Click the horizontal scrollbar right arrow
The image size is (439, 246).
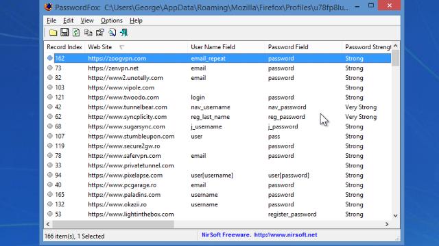click(x=387, y=224)
